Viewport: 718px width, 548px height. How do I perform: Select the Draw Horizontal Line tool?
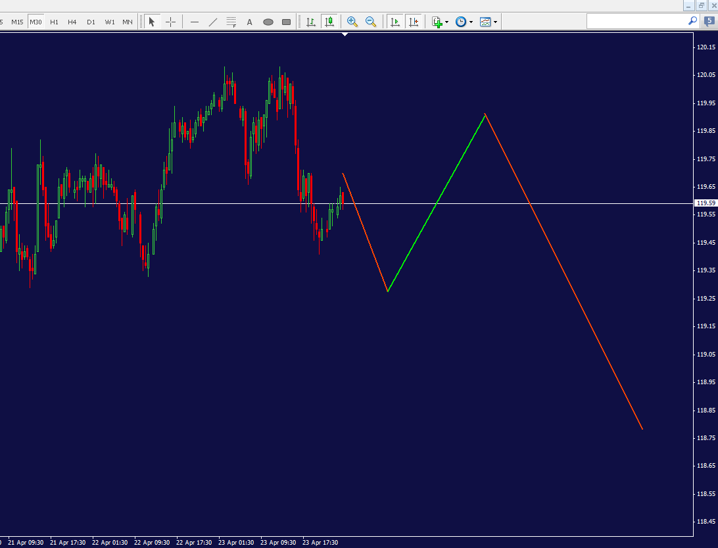[x=195, y=21]
